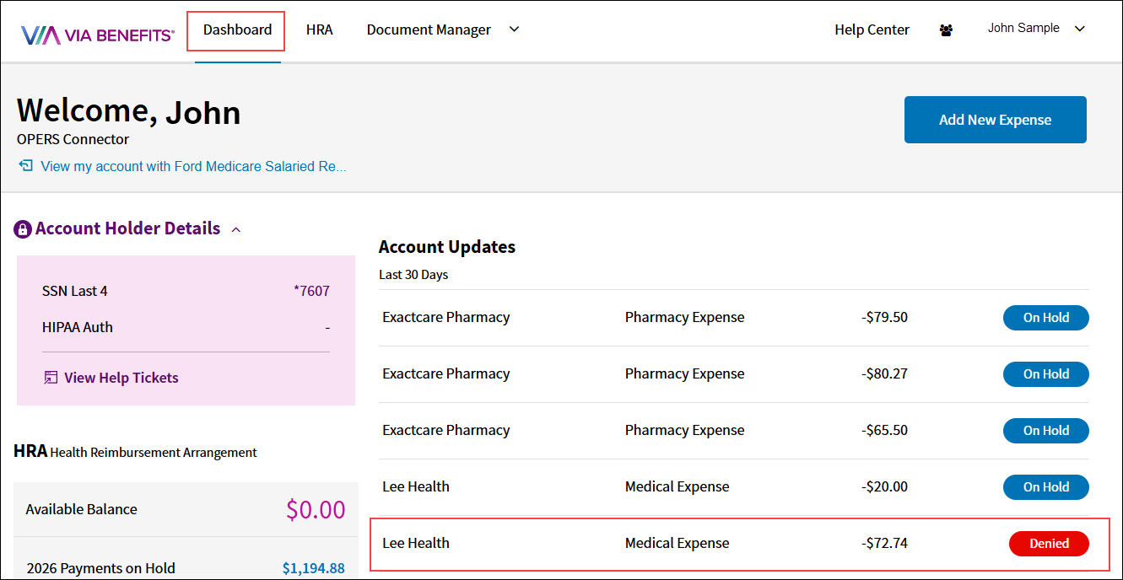The width and height of the screenshot is (1123, 580).
Task: Click the account switch arrow icon
Action: point(26,166)
